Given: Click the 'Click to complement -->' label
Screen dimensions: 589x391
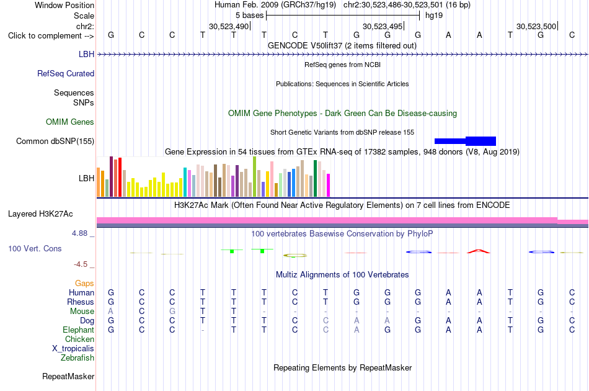Looking at the screenshot, I should pos(51,36).
